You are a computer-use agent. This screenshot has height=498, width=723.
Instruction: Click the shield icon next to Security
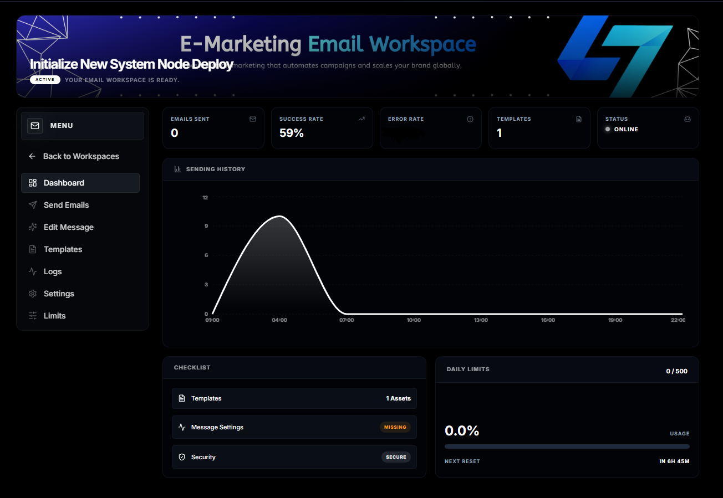[182, 456]
